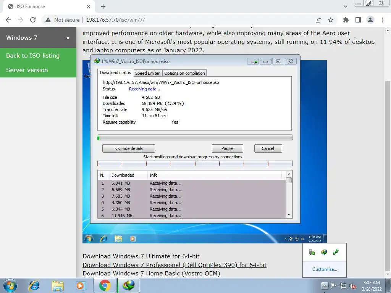Go back using the browser back arrow
The width and height of the screenshot is (391, 293).
(8, 20)
